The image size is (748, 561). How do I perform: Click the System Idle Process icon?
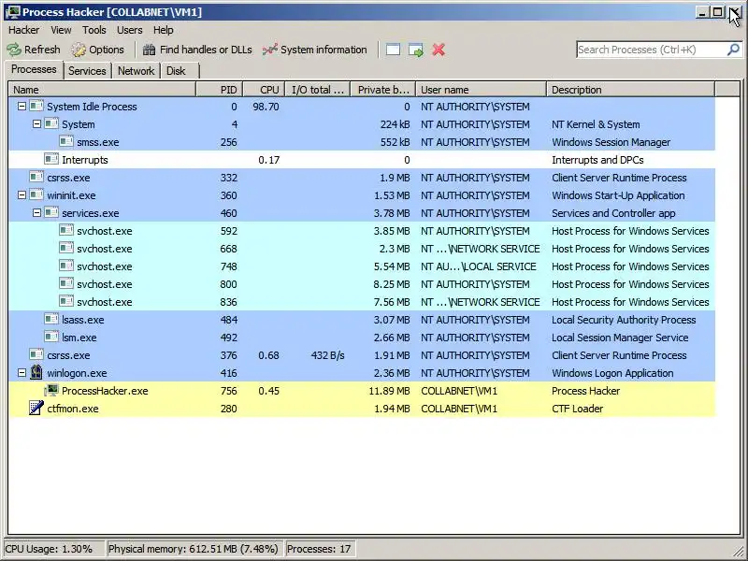pos(36,106)
